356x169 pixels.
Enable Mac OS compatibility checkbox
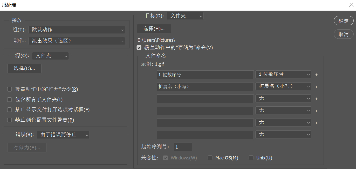210,158
